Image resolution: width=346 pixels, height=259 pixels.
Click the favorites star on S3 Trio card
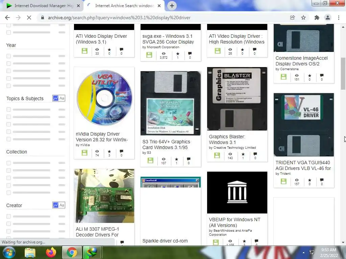pyautogui.click(x=176, y=159)
